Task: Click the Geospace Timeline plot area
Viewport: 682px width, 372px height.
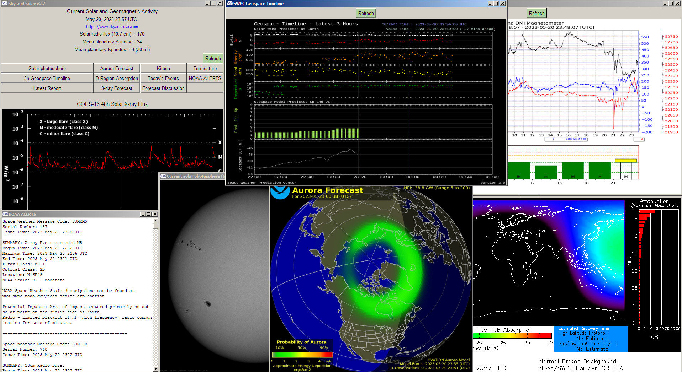Action: (x=366, y=102)
